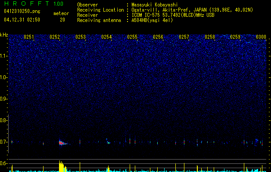
Task: Click the Receiving Location value text
Action: (192, 10)
